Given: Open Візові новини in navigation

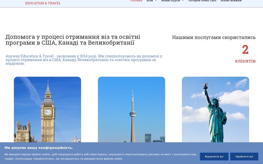Looking at the screenshot, I should 231,1.
